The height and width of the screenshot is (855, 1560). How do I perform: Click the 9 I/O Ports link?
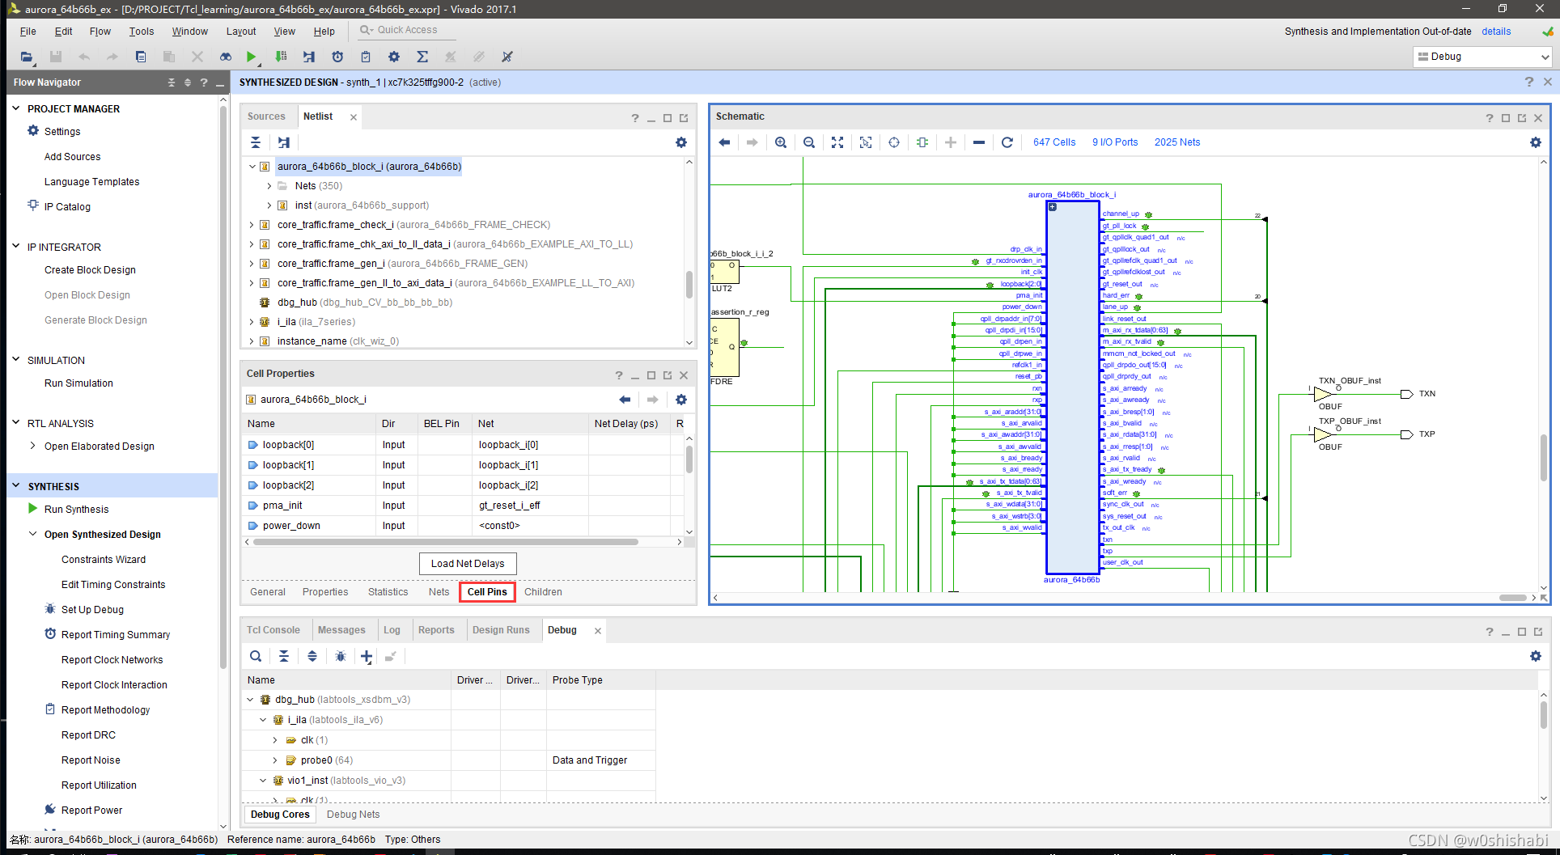1115,142
